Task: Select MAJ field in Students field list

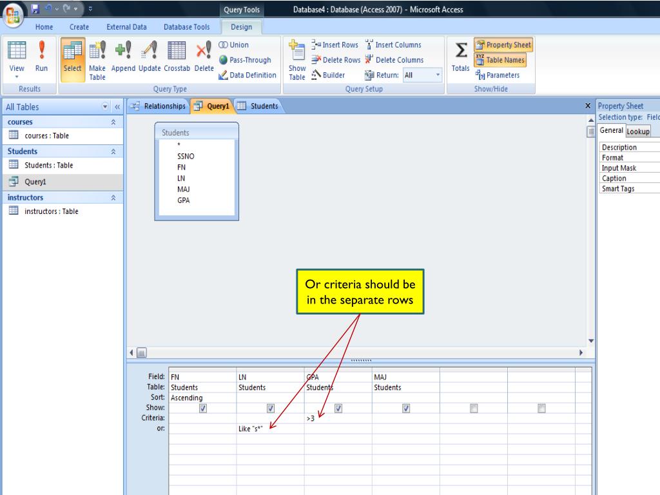Action: click(x=184, y=189)
